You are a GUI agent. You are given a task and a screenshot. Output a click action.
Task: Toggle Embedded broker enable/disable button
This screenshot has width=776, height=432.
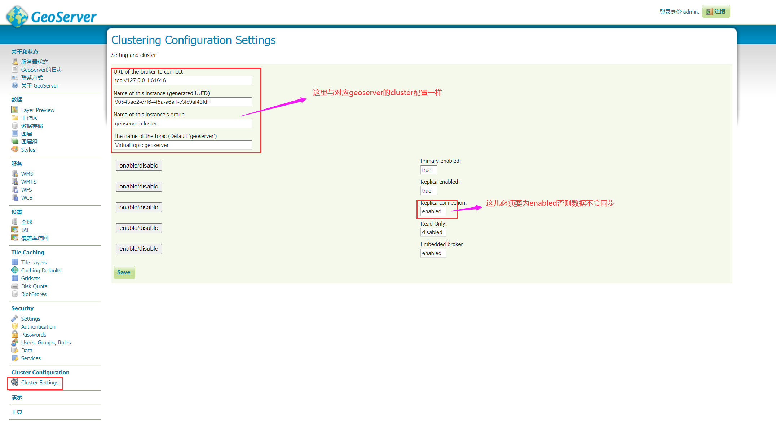(139, 249)
